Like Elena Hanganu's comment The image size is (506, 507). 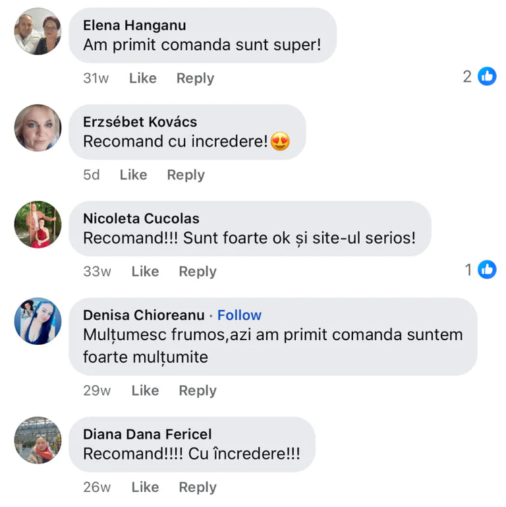click(x=142, y=78)
